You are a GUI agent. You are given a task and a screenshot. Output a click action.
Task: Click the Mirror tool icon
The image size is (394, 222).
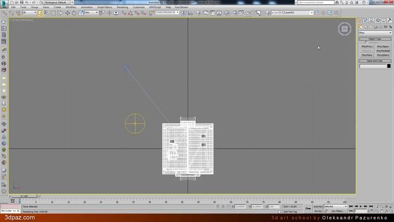coord(184,13)
